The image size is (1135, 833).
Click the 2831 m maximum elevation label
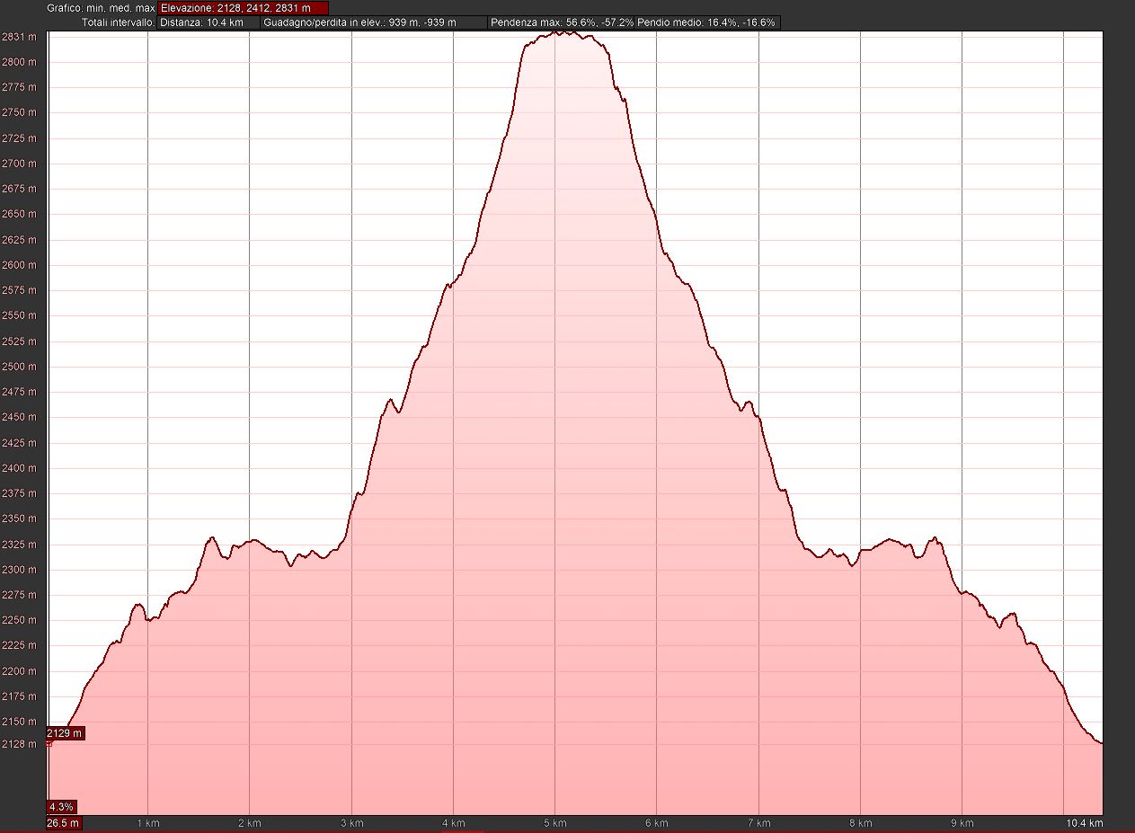(19, 37)
